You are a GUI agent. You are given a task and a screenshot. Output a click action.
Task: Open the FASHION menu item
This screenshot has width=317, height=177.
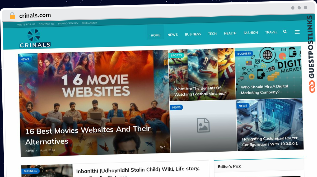[251, 33]
